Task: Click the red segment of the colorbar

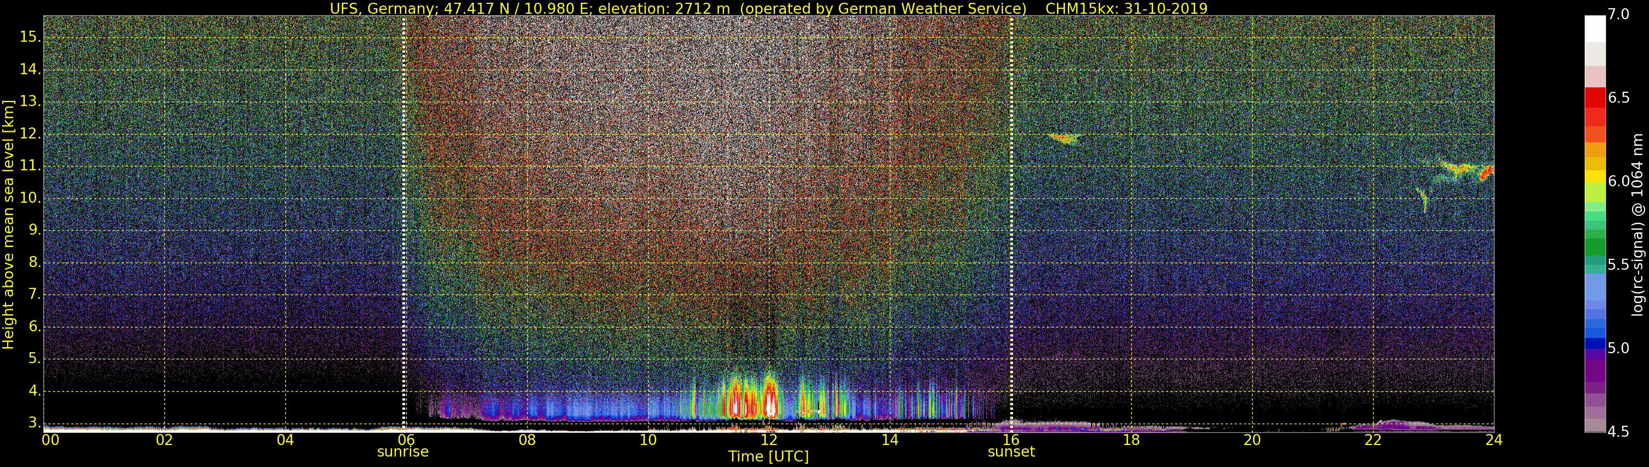Action: (1595, 98)
